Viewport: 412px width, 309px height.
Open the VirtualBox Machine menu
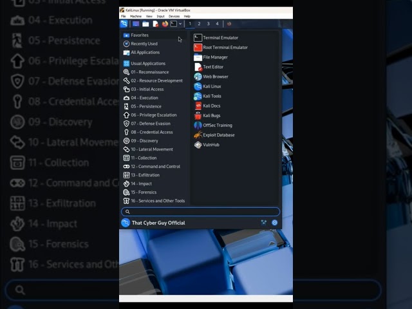click(136, 16)
